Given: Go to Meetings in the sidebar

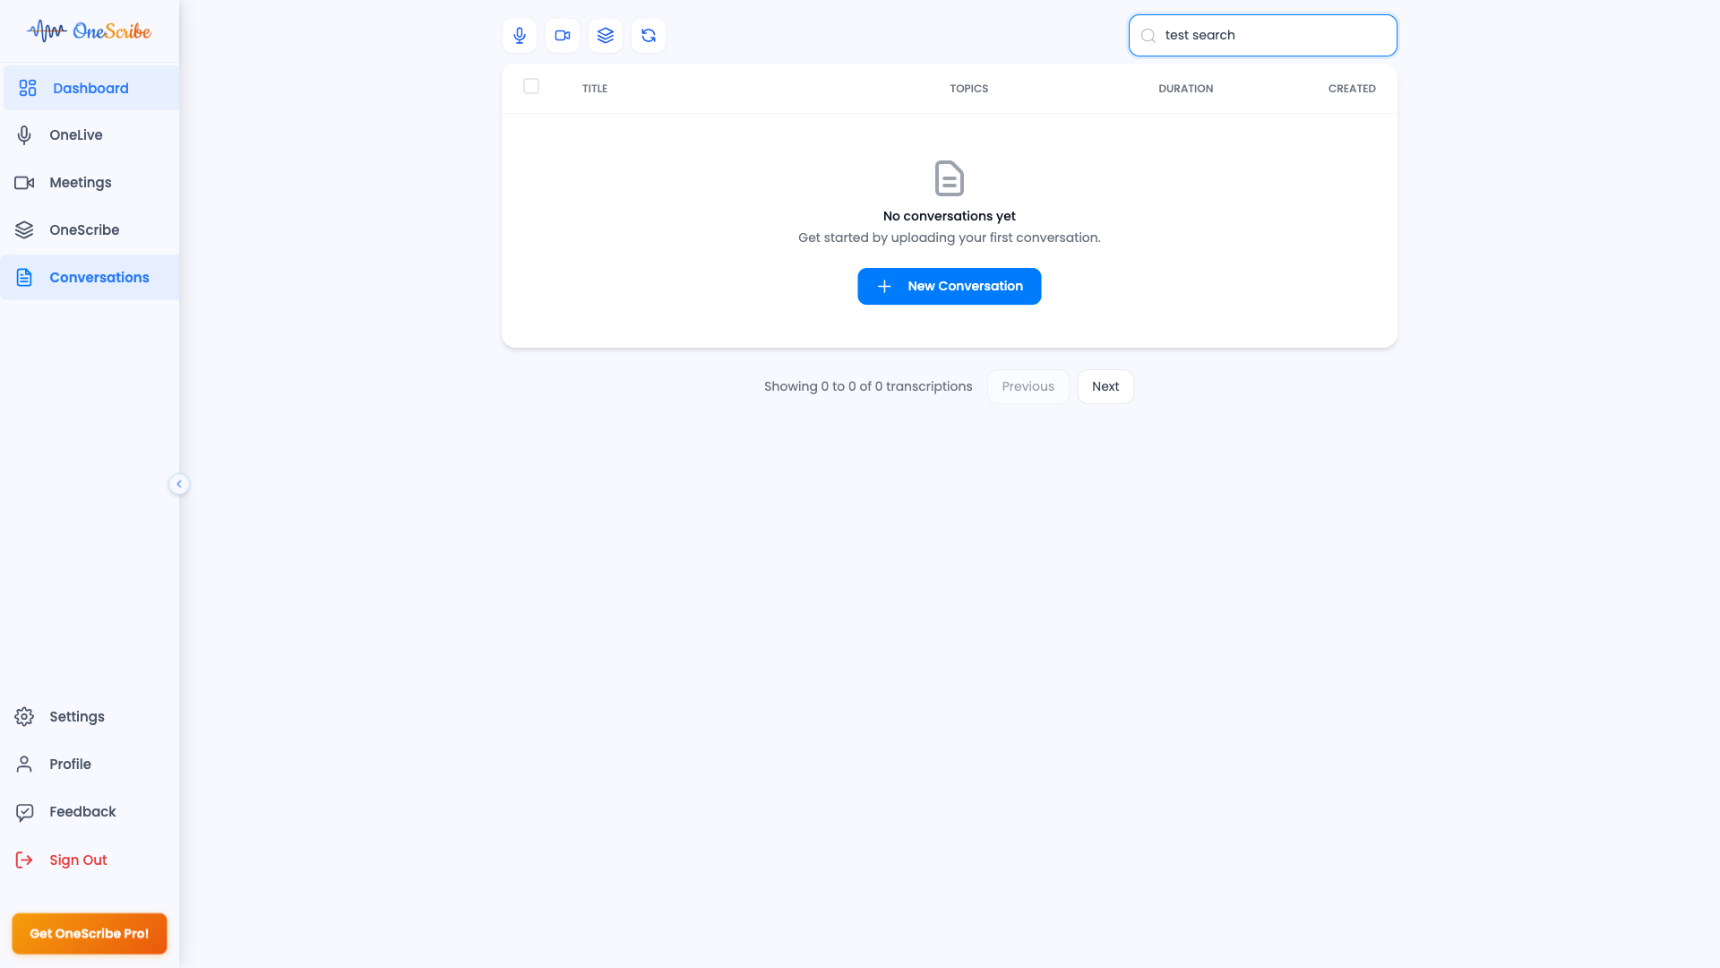Looking at the screenshot, I should point(80,183).
